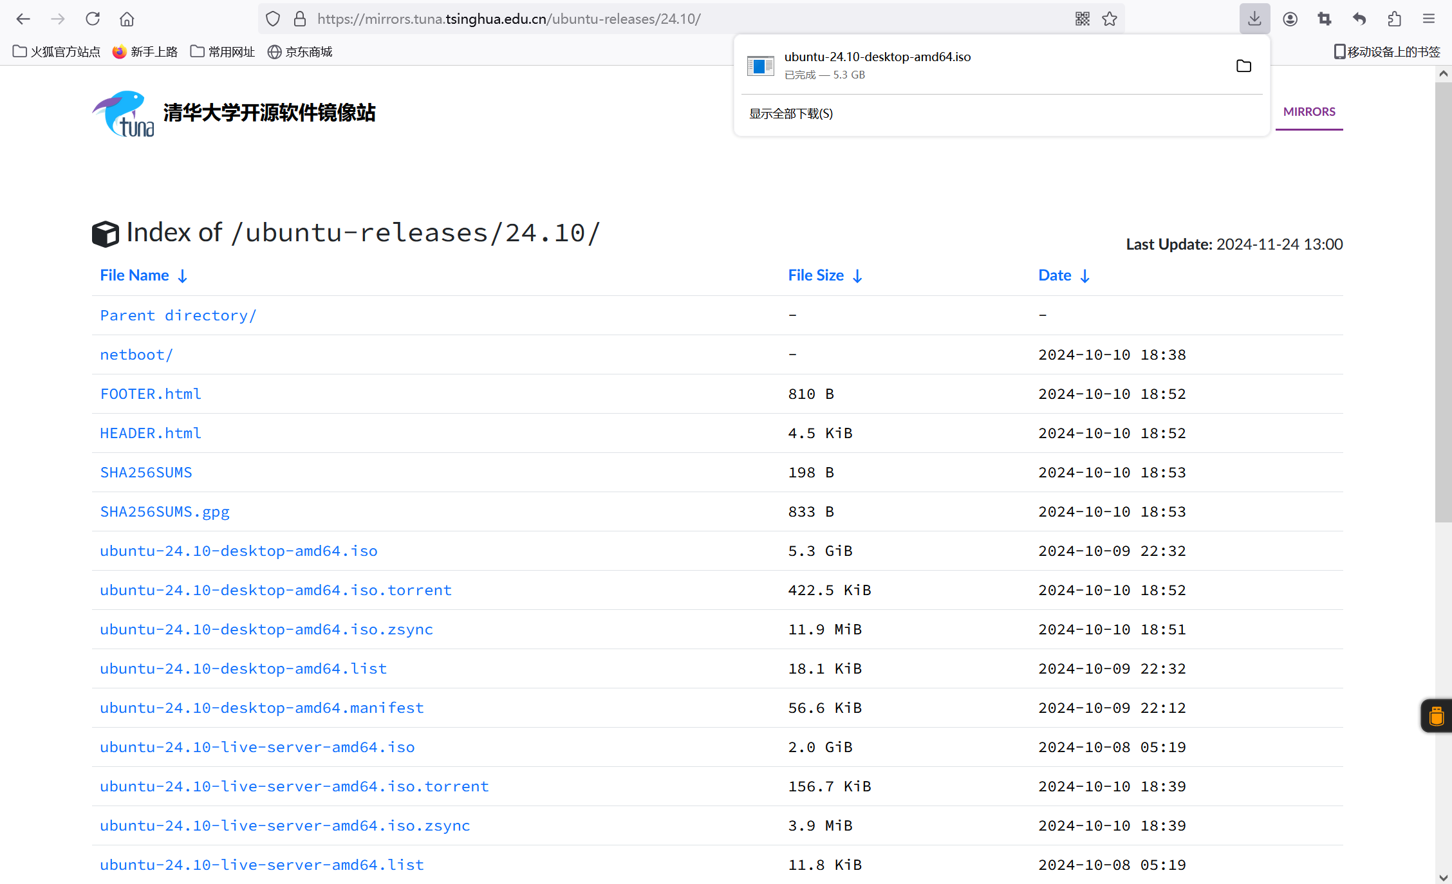The height and width of the screenshot is (884, 1452).
Task: Sort listing by File Size
Action: pyautogui.click(x=825, y=275)
